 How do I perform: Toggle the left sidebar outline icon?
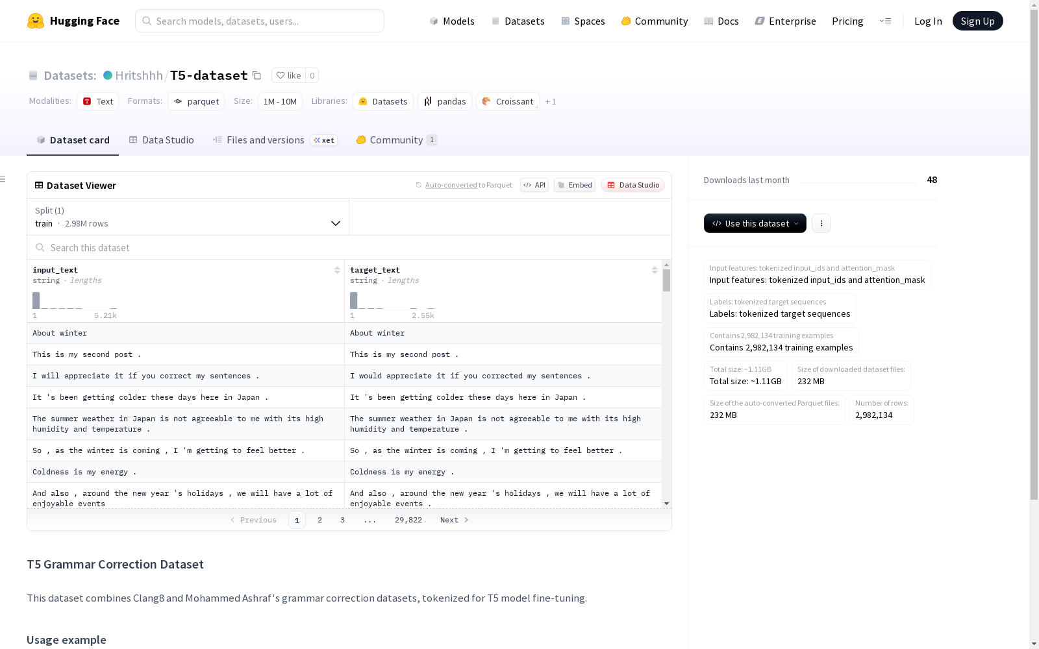tap(3, 179)
